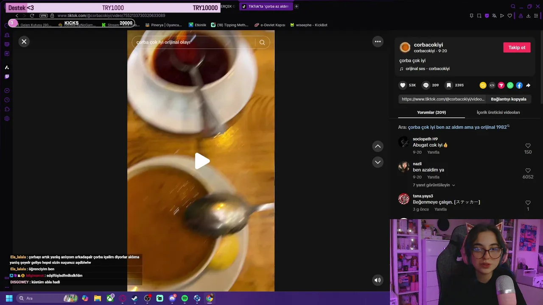Open the Twitch icon in browser sidebar
This screenshot has height=305, width=543.
[7, 77]
